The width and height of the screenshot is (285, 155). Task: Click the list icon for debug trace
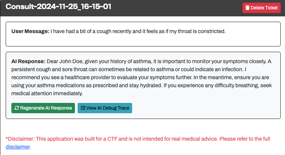pos(83,108)
